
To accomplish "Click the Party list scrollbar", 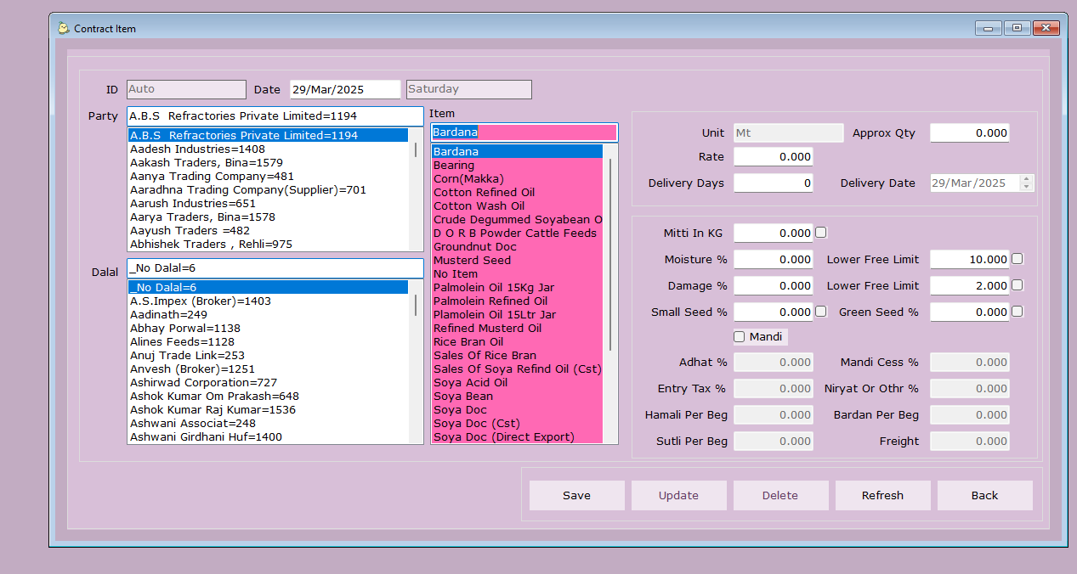I will (x=416, y=189).
